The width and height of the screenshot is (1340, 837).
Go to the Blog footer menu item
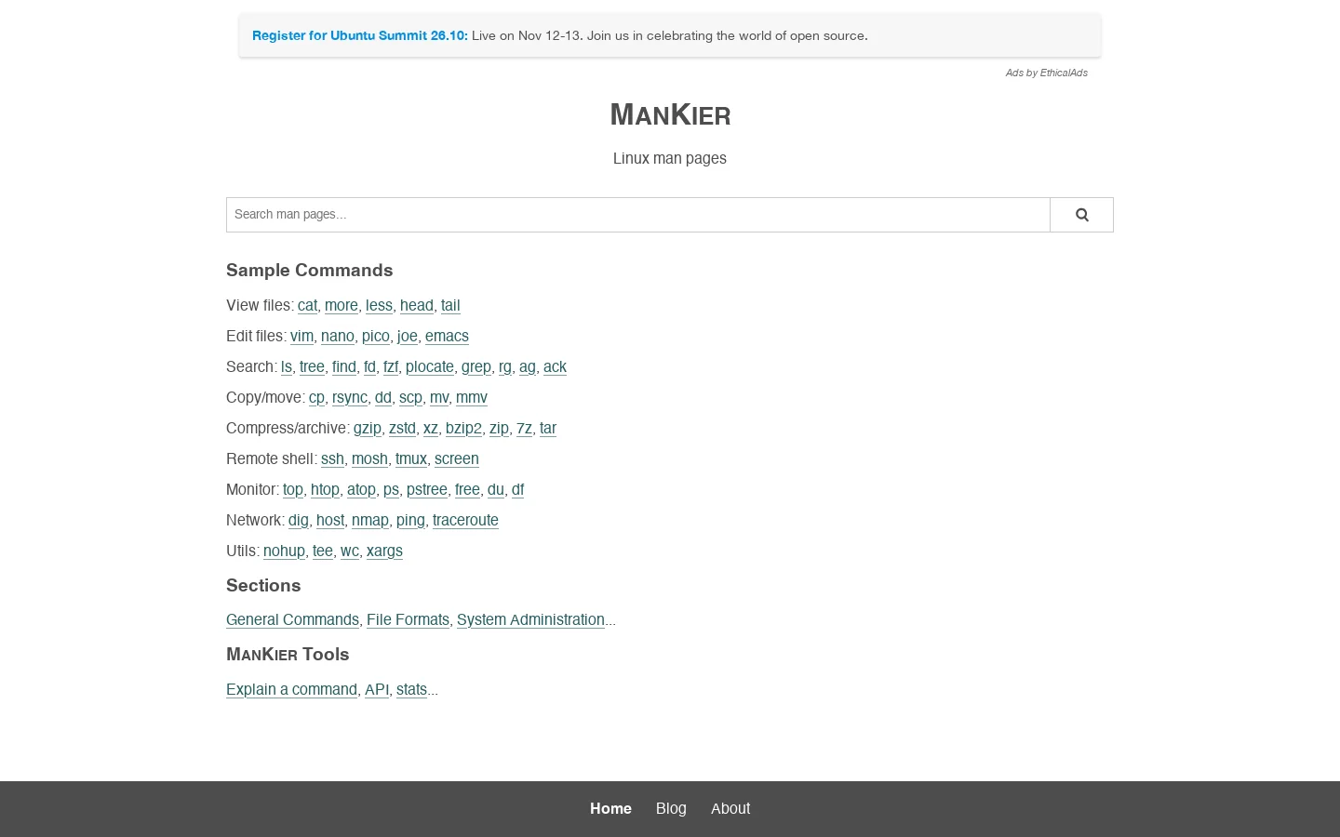[671, 808]
